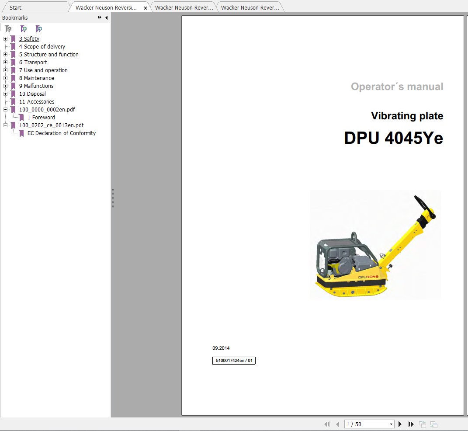Jump to the first page using skip-back icon
Image resolution: width=468 pixels, height=431 pixels.
[x=327, y=424]
